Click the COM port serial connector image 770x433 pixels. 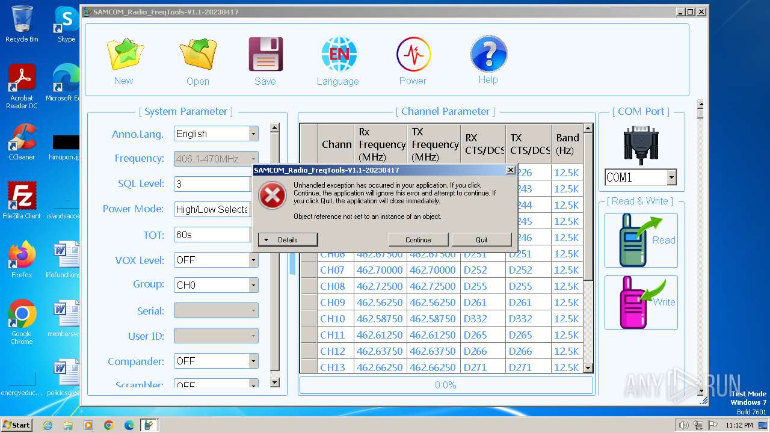point(641,145)
